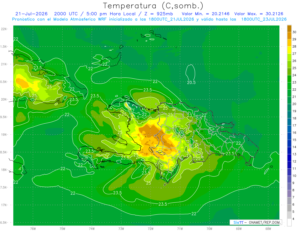Click latitude axis label "21N"
Viewport: 301px width, 232px height.
tap(4, 64)
